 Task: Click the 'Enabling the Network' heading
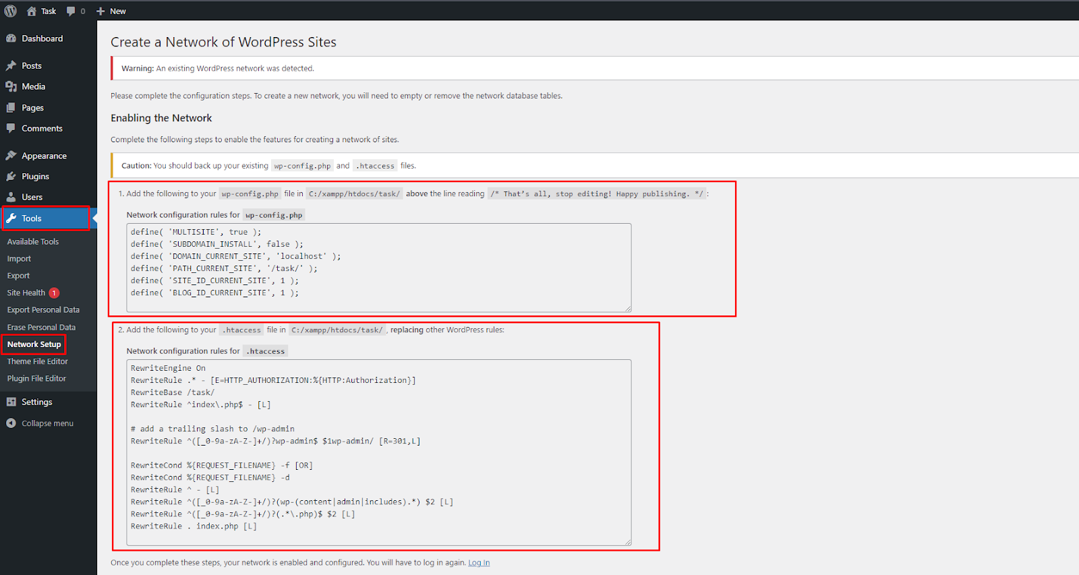[x=161, y=118]
